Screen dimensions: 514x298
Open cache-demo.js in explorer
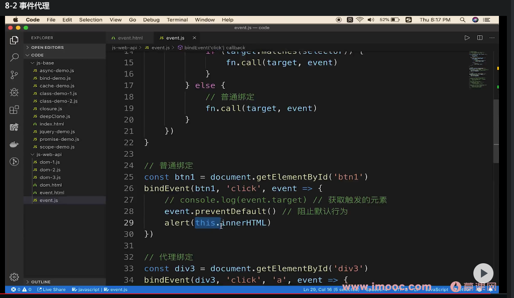click(x=57, y=86)
